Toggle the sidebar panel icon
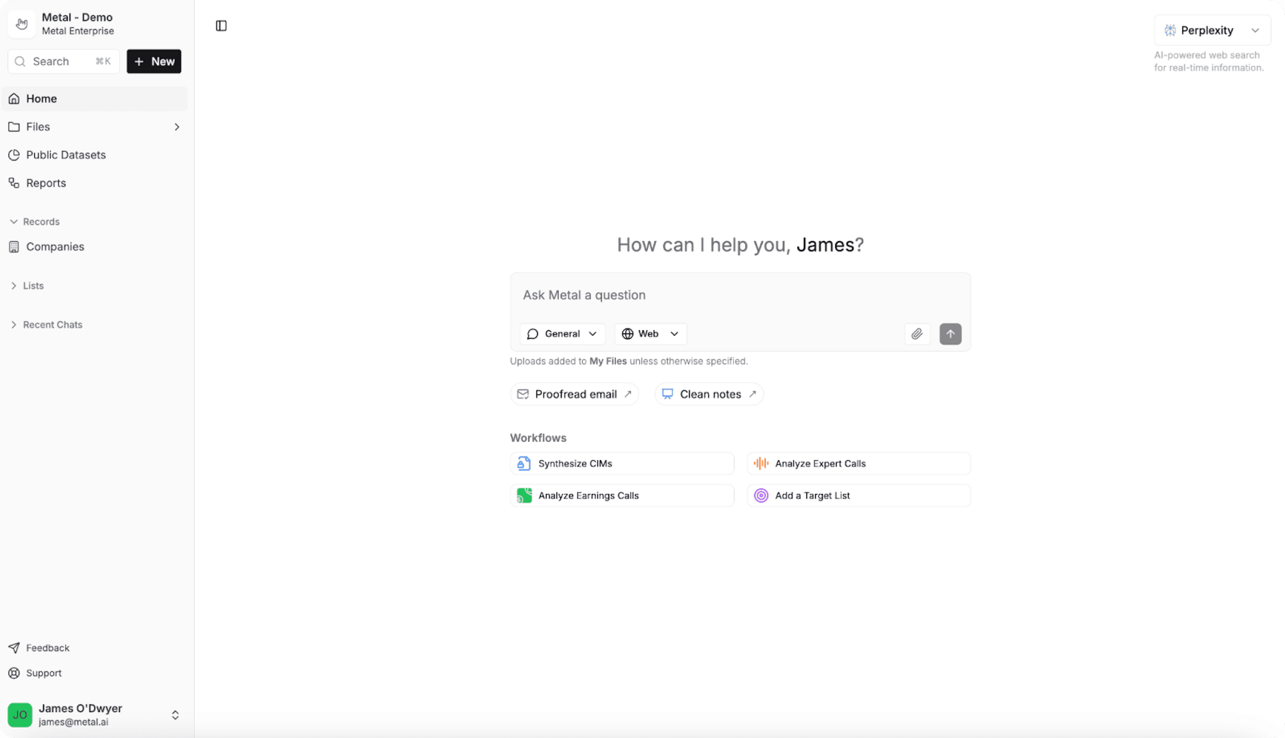1285x738 pixels. pos(221,26)
